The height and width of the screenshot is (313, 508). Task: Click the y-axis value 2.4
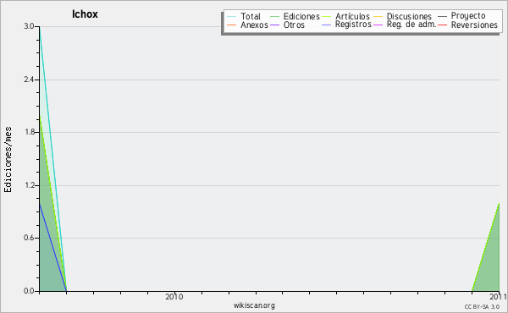29,80
